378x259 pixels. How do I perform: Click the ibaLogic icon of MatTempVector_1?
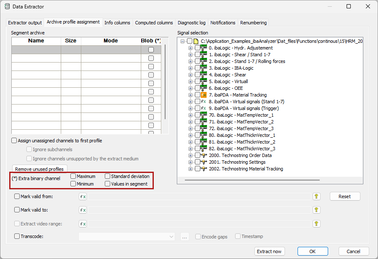click(204, 115)
